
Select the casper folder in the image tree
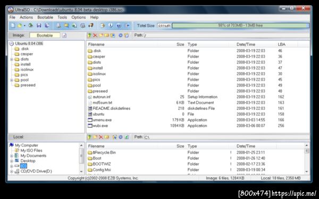pos(27,54)
